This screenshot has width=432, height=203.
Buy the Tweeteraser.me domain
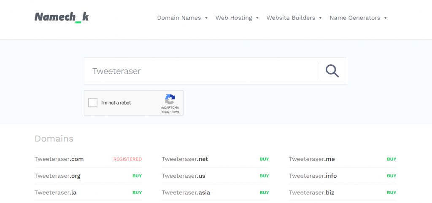point(391,159)
